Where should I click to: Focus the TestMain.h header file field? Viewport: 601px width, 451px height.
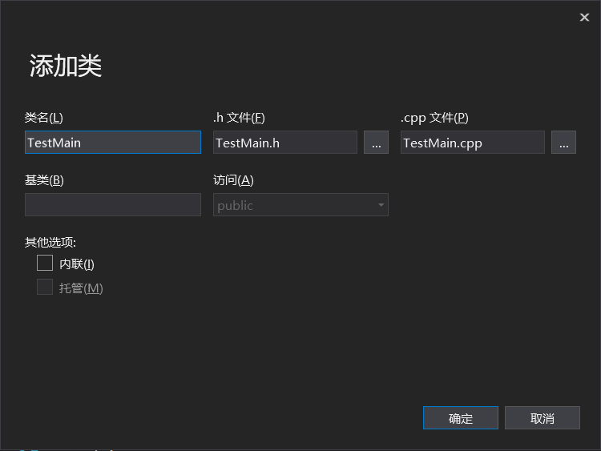click(284, 143)
